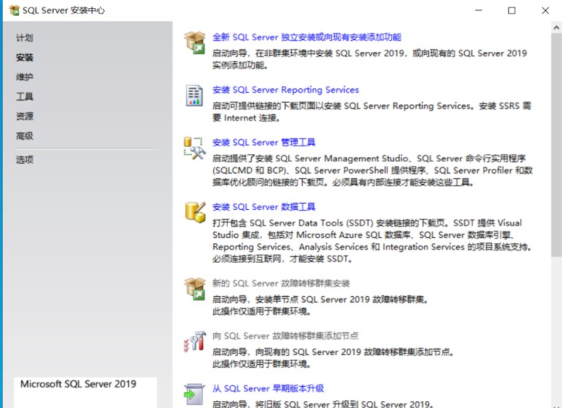Click the vertical scrollbar thumb

[557, 145]
